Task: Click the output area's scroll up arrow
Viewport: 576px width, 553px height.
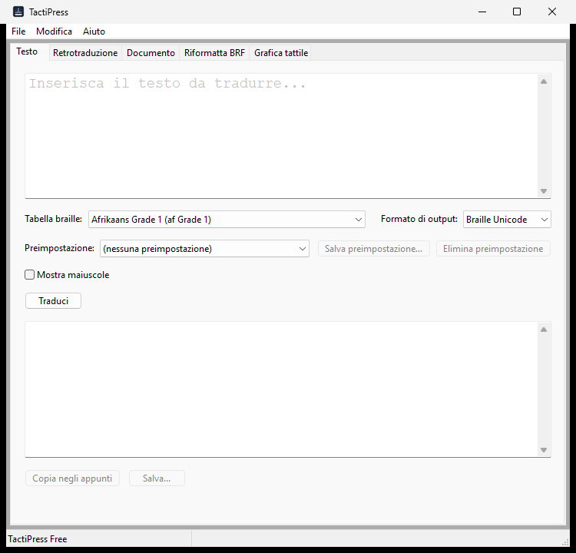Action: pos(544,329)
